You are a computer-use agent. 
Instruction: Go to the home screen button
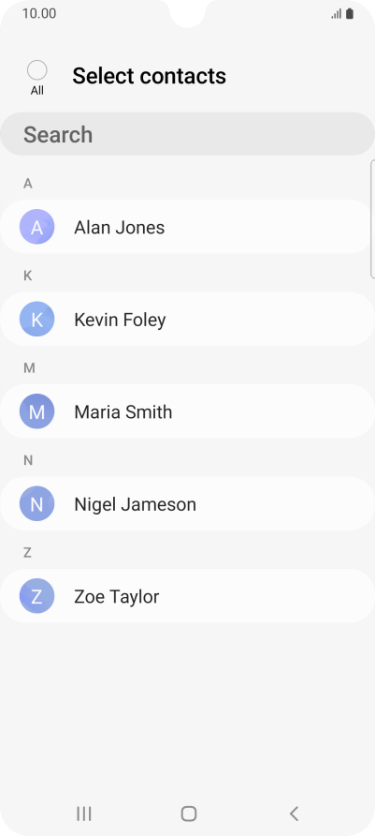tap(188, 814)
